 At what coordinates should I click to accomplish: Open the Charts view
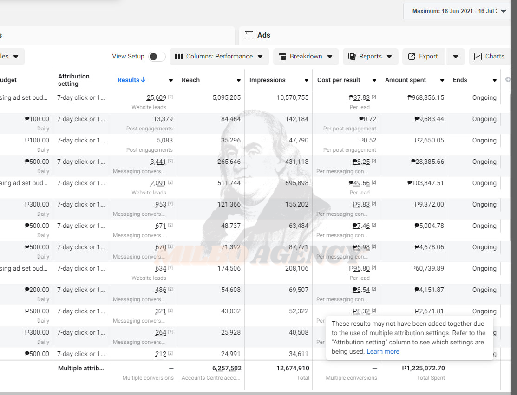(x=489, y=57)
